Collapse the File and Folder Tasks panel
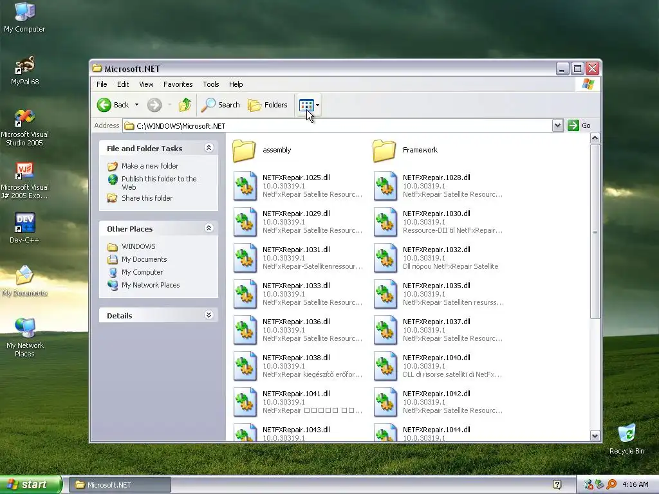The image size is (659, 494). 209,148
